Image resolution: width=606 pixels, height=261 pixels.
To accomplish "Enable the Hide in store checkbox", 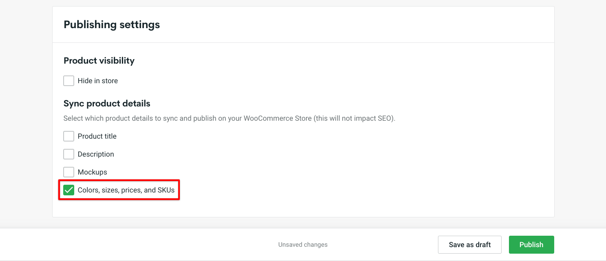I will click(69, 81).
